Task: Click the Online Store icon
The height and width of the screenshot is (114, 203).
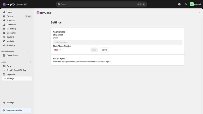Action: click(x=4, y=55)
